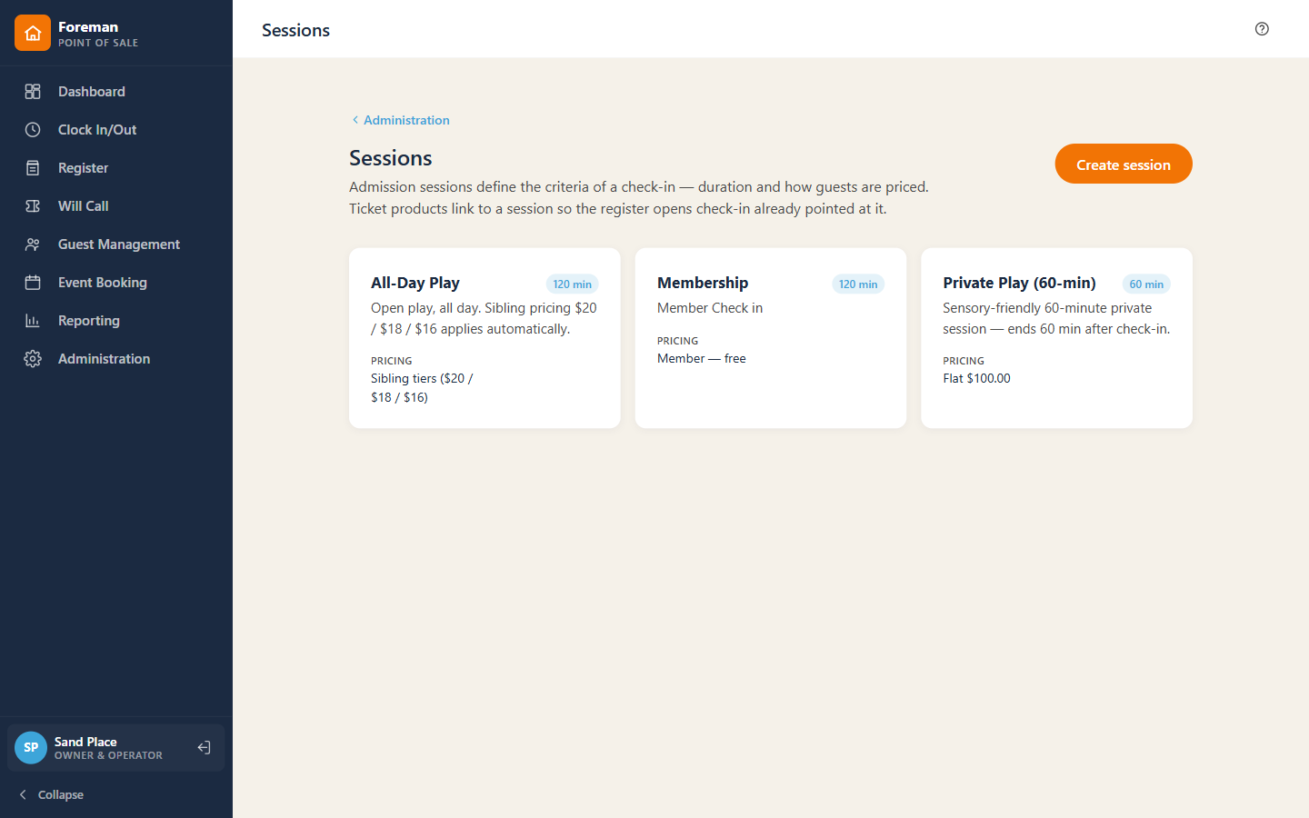1309x818 pixels.
Task: Click the 'Member — free' pricing text
Action: coord(702,358)
